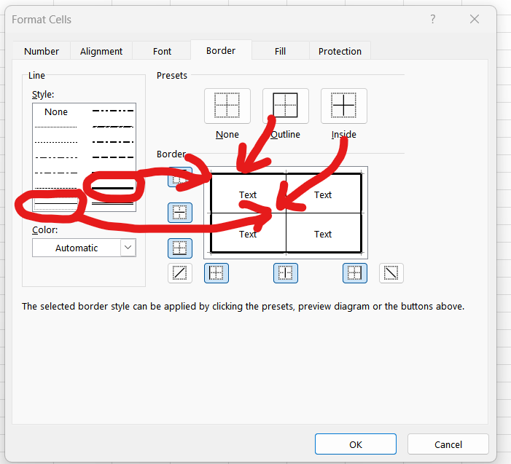Click the Cancel button
This screenshot has width=511, height=464.
click(x=448, y=444)
